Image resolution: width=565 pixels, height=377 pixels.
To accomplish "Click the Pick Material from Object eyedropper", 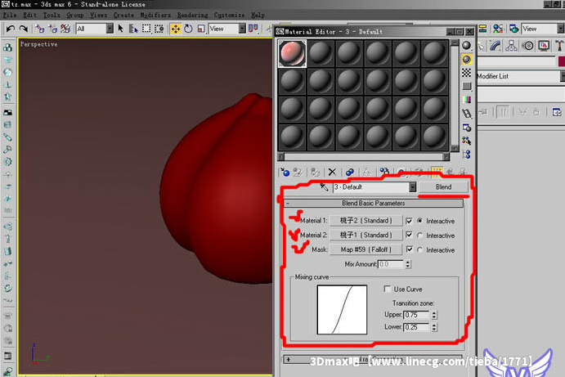I will point(324,187).
